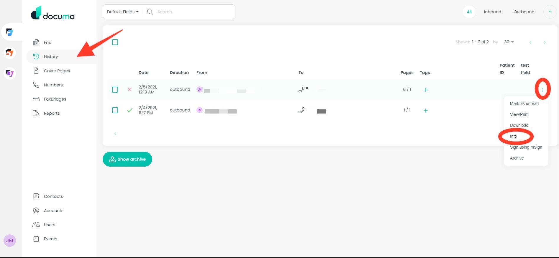Add a tag to the failed 2/5/2021 fax
The height and width of the screenshot is (258, 559).
(x=425, y=90)
